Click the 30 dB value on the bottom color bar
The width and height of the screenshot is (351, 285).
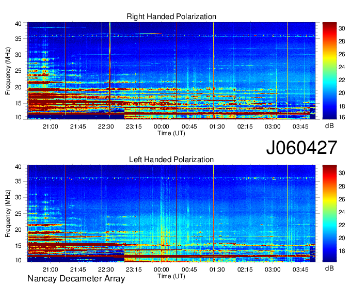[342, 173]
